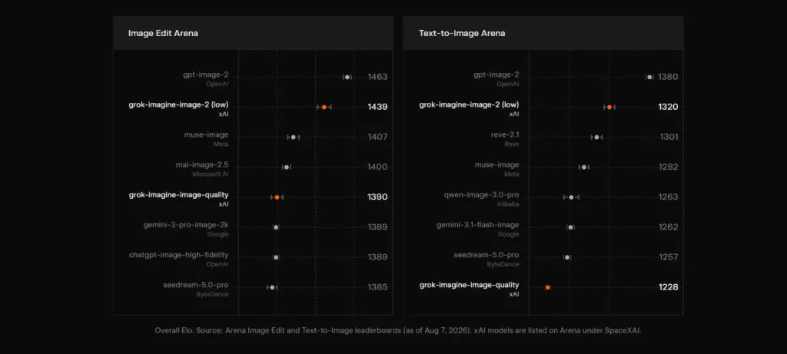787x354 pixels.
Task: Click the gpt-image-2 data point in Image Edit Arena
Action: [347, 77]
